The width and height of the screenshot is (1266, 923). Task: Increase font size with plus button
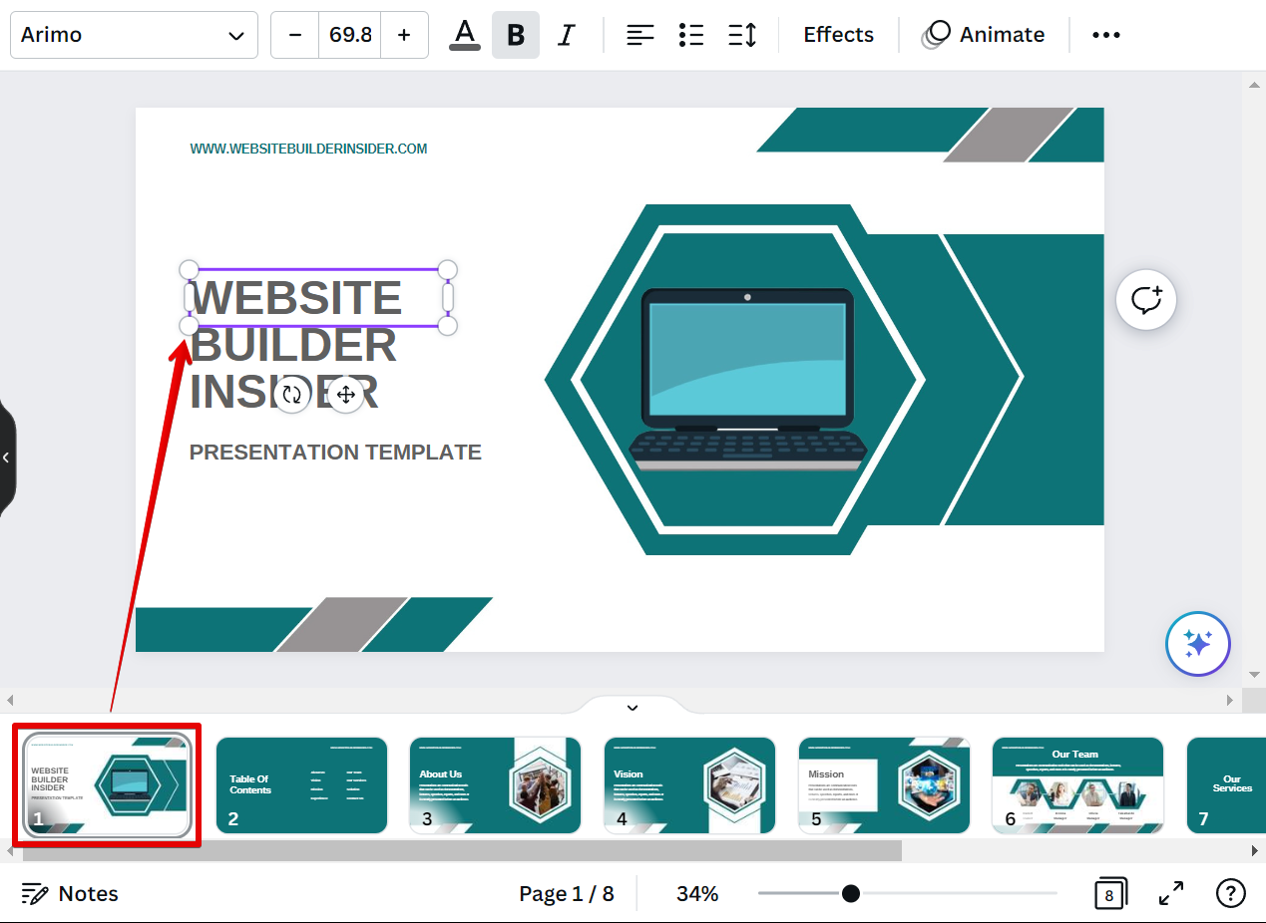404,35
